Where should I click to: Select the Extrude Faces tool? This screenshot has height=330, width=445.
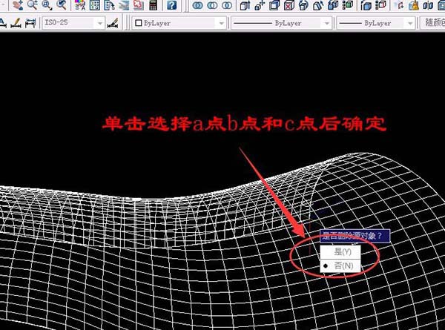click(x=245, y=5)
